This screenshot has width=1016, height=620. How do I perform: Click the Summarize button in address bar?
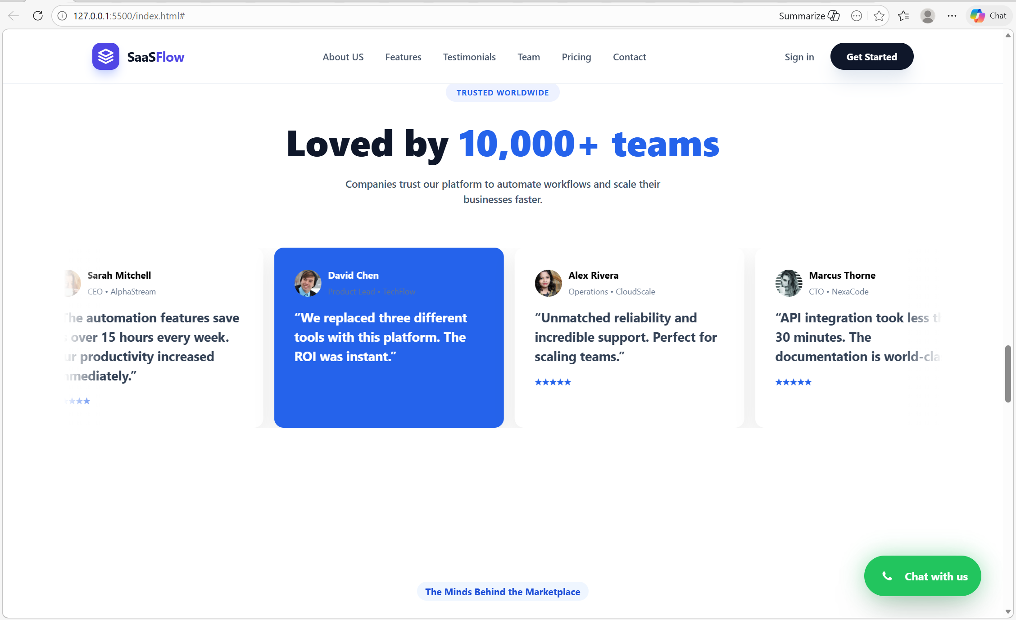point(809,16)
